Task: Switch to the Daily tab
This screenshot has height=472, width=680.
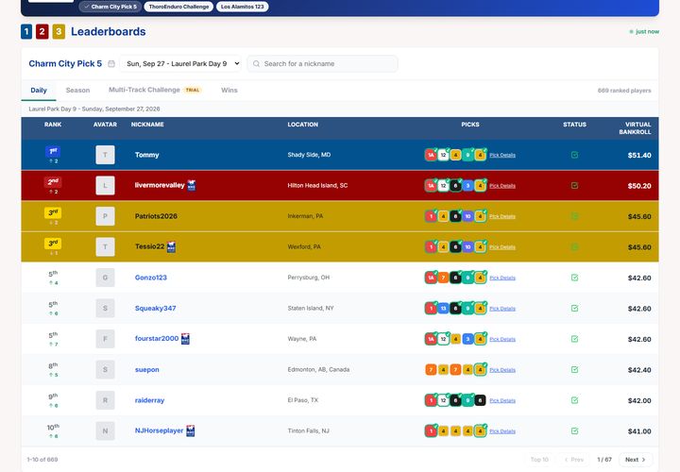Action: (39, 91)
